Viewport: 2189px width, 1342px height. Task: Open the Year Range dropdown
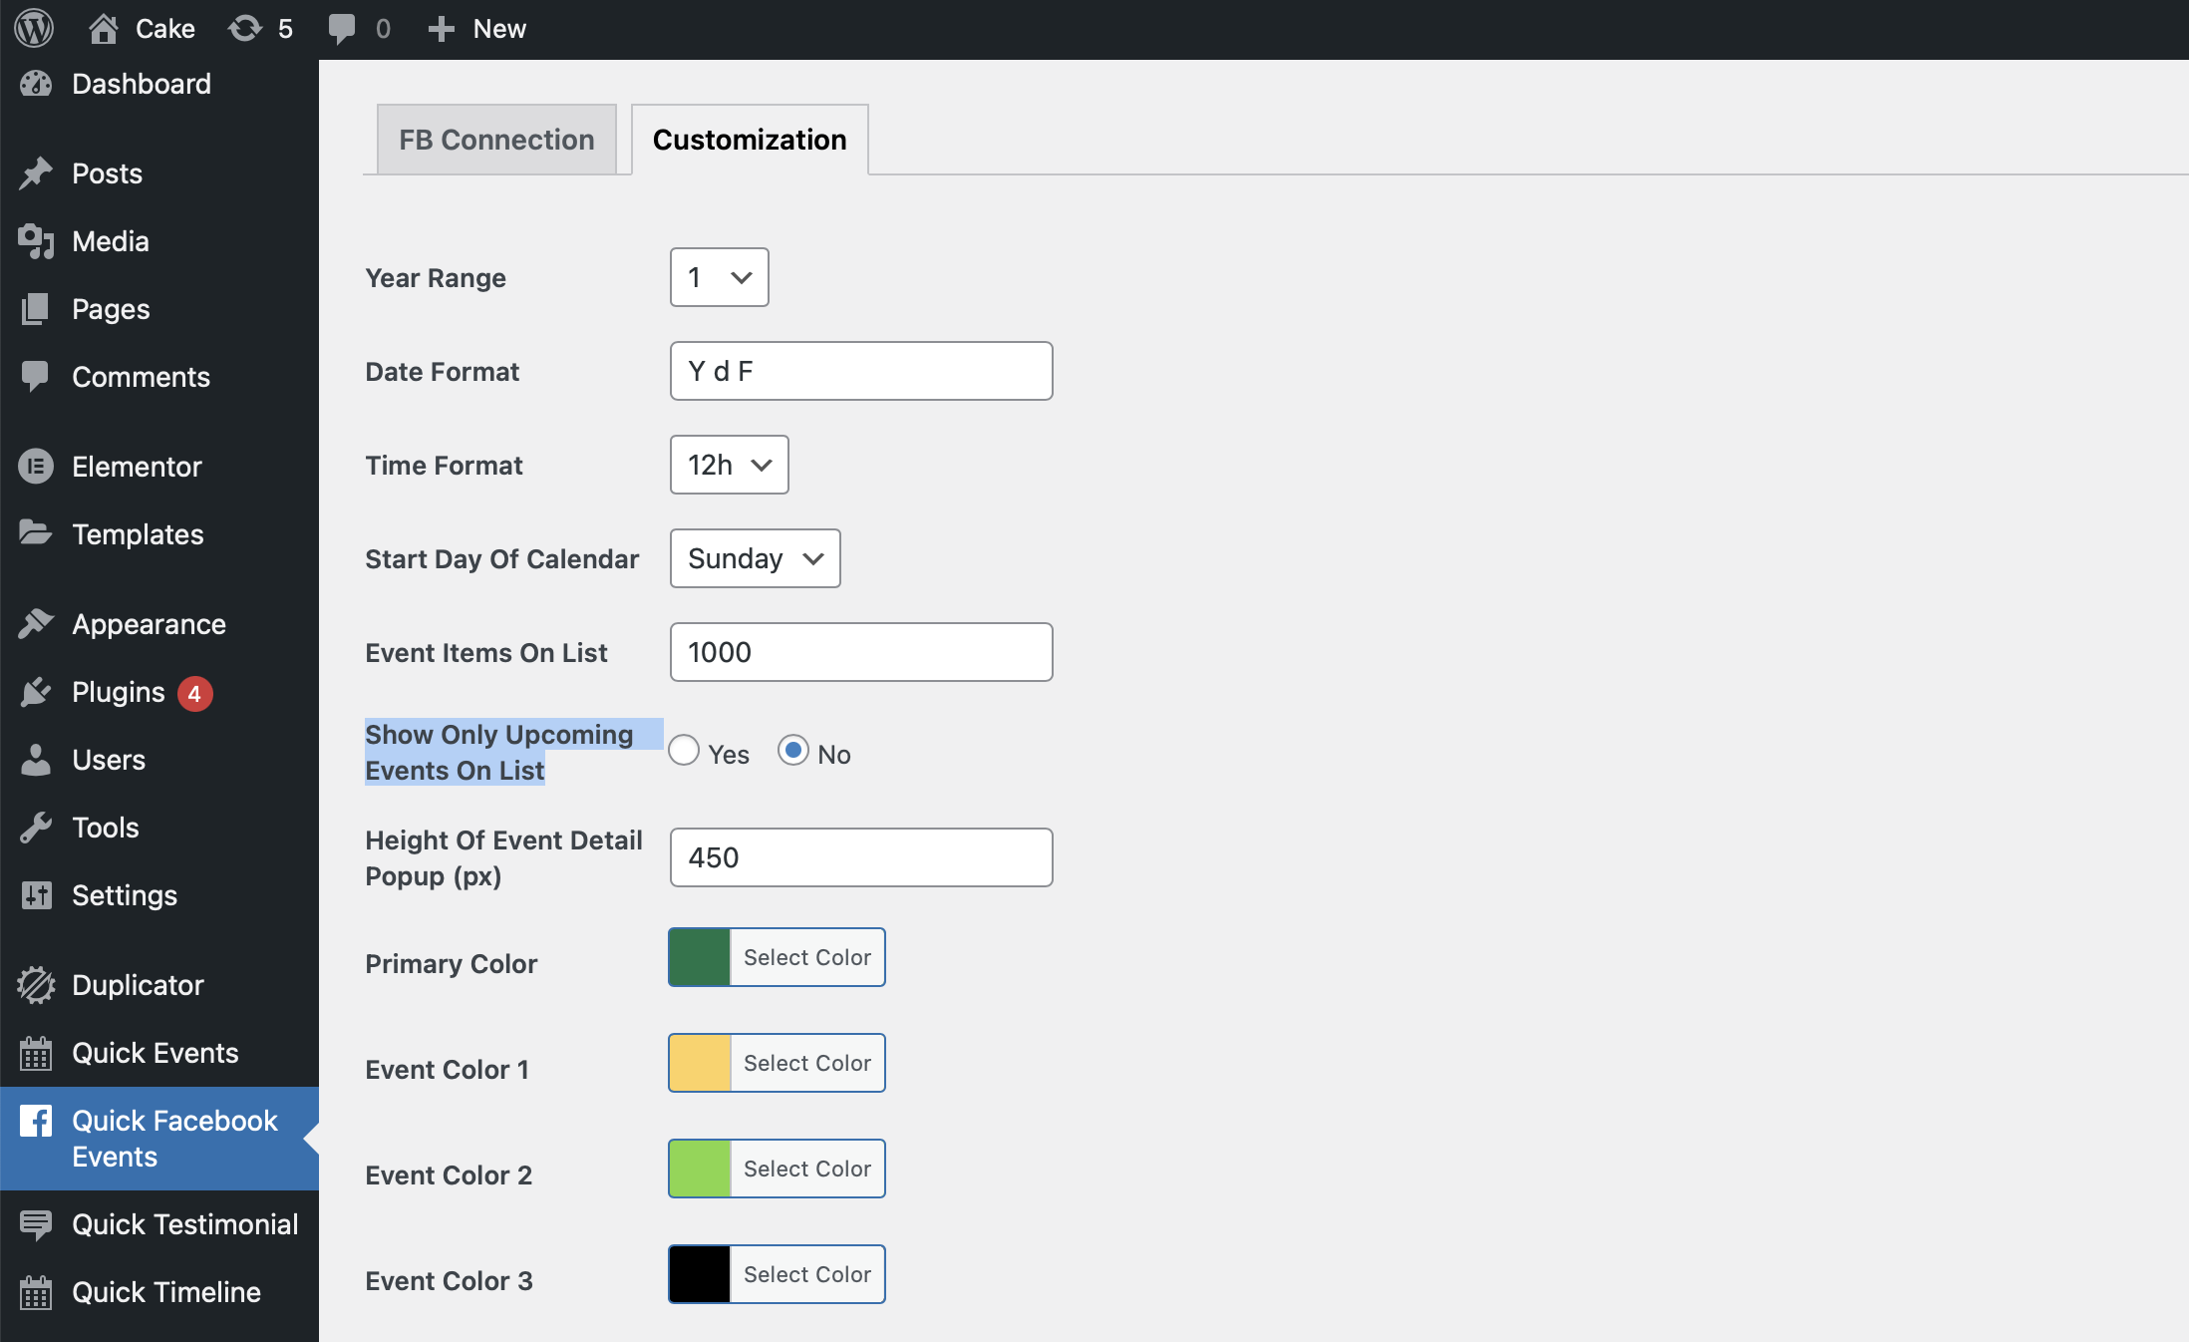point(719,277)
